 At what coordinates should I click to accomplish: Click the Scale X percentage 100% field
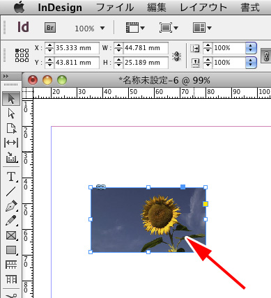229,48
